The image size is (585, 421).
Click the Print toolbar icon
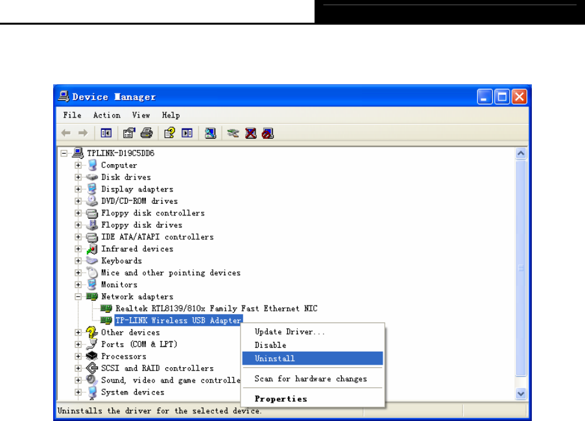(147, 133)
